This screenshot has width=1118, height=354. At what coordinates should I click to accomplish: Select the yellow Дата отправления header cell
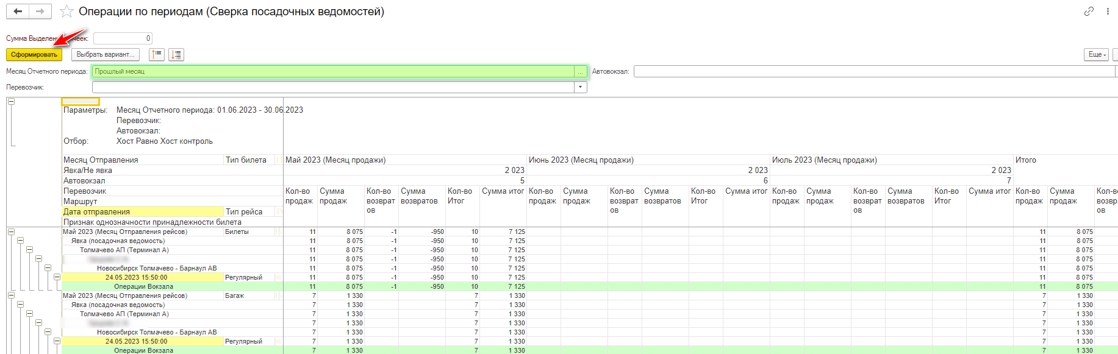point(143,212)
